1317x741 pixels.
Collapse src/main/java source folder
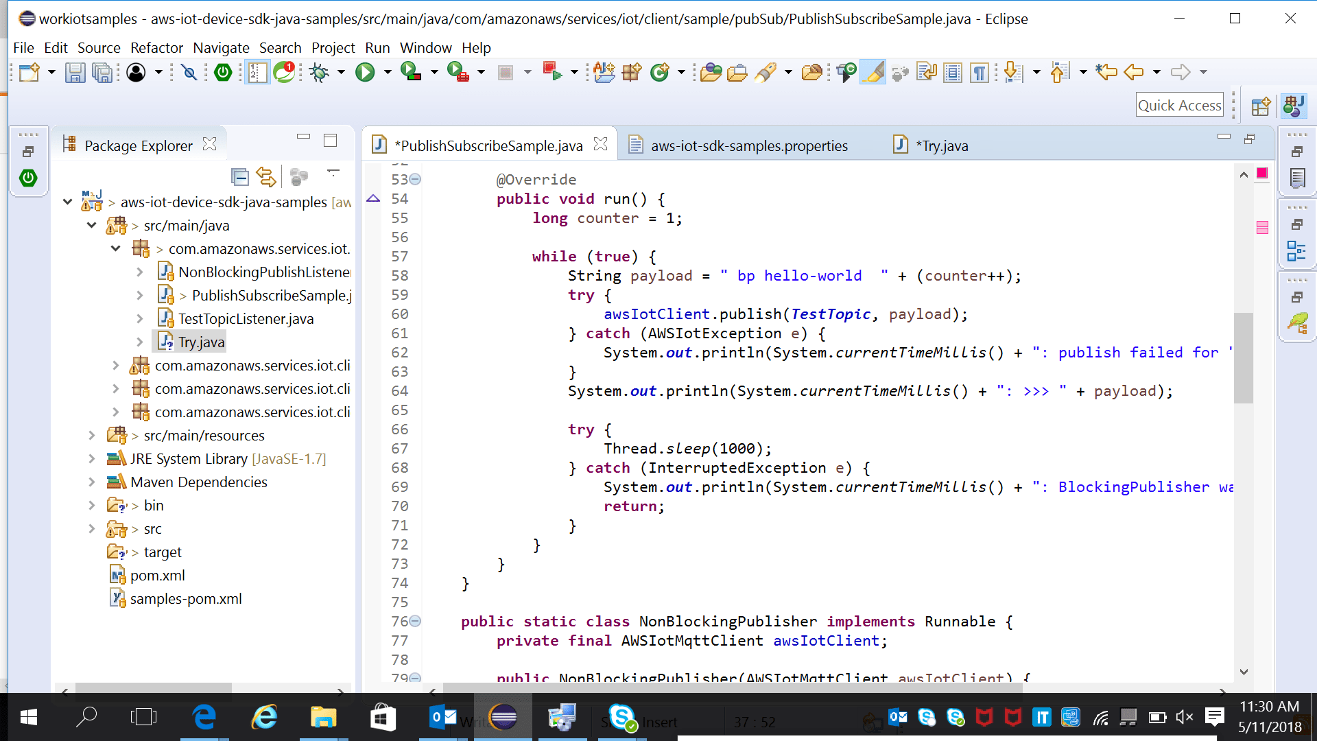click(91, 225)
